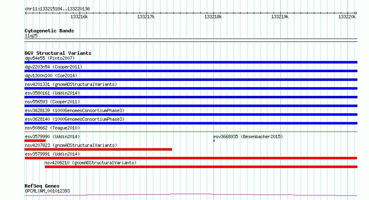Screen dimensions: 369x200
Task: Click the Cytogenetic Bands track title
Action: pyautogui.click(x=49, y=31)
